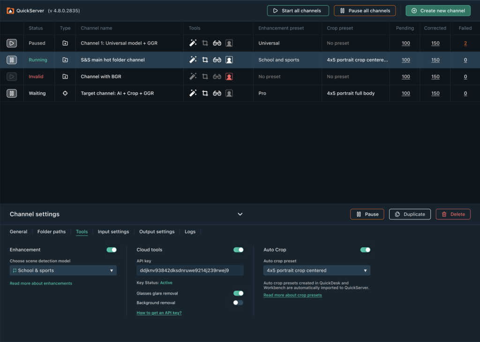
Task: Collapse Channel settings with the chevron
Action: coord(240,214)
